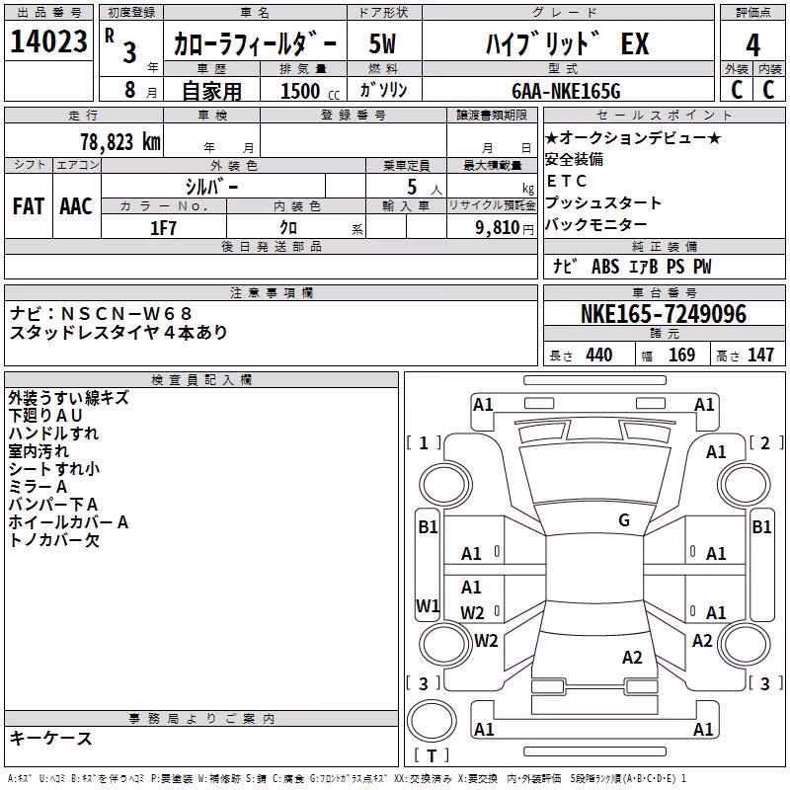Viewport: 790px width, 790px height.
Task: Click the [ 2 ] marker on diagram
Action: point(766,442)
